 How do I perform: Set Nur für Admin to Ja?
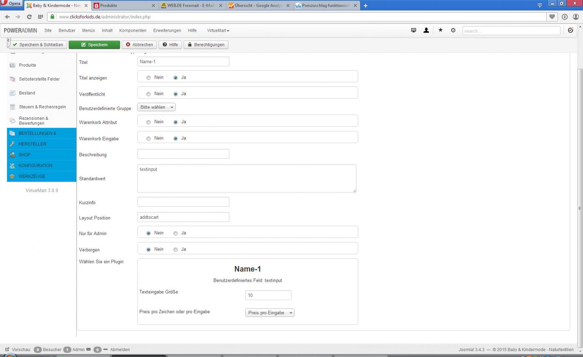click(x=176, y=233)
